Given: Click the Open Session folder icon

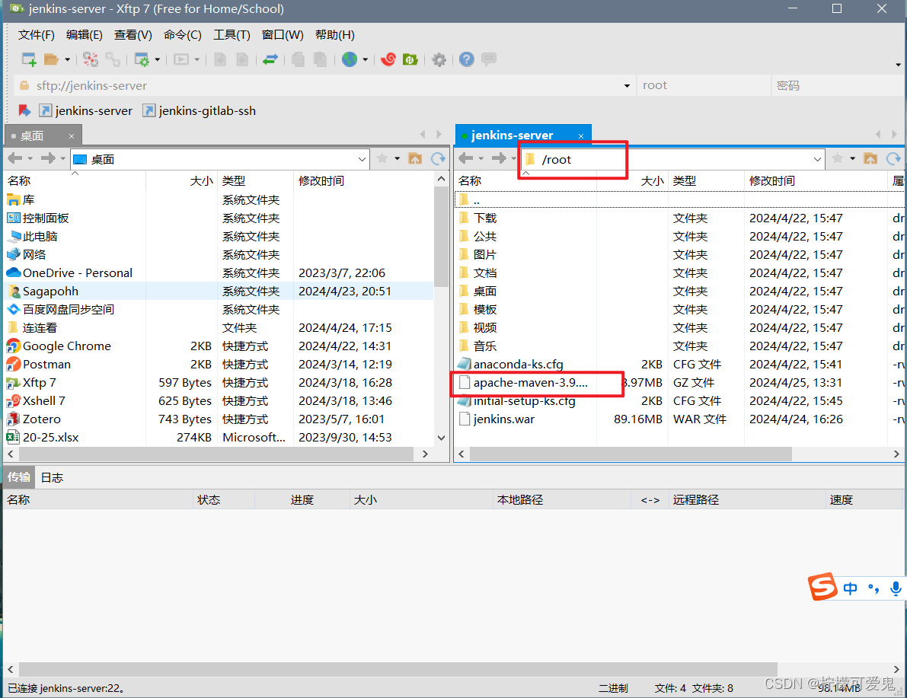Looking at the screenshot, I should coord(52,59).
